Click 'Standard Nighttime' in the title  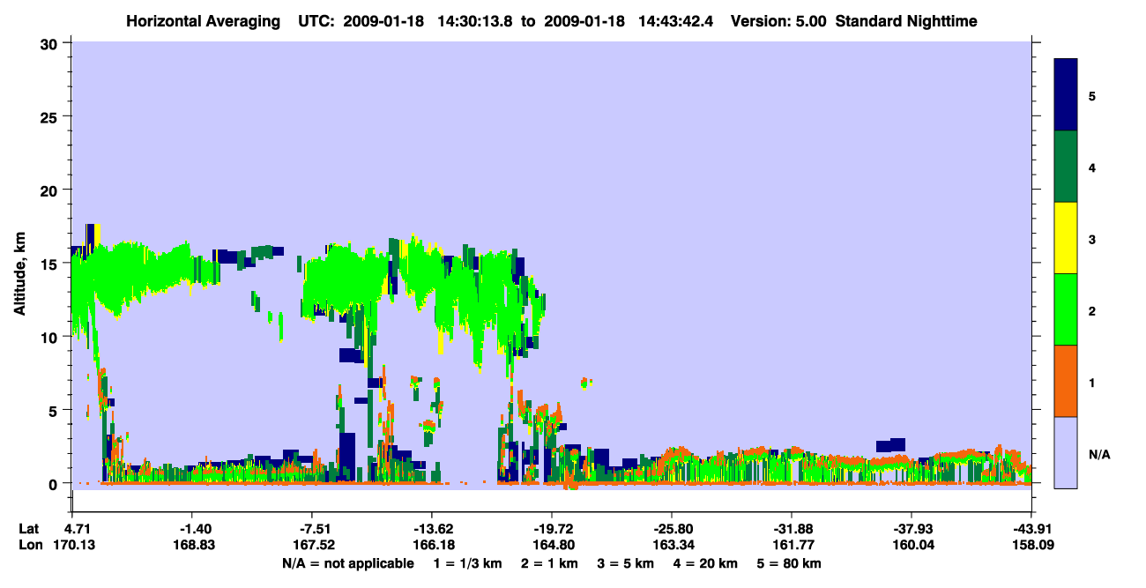[x=906, y=21]
